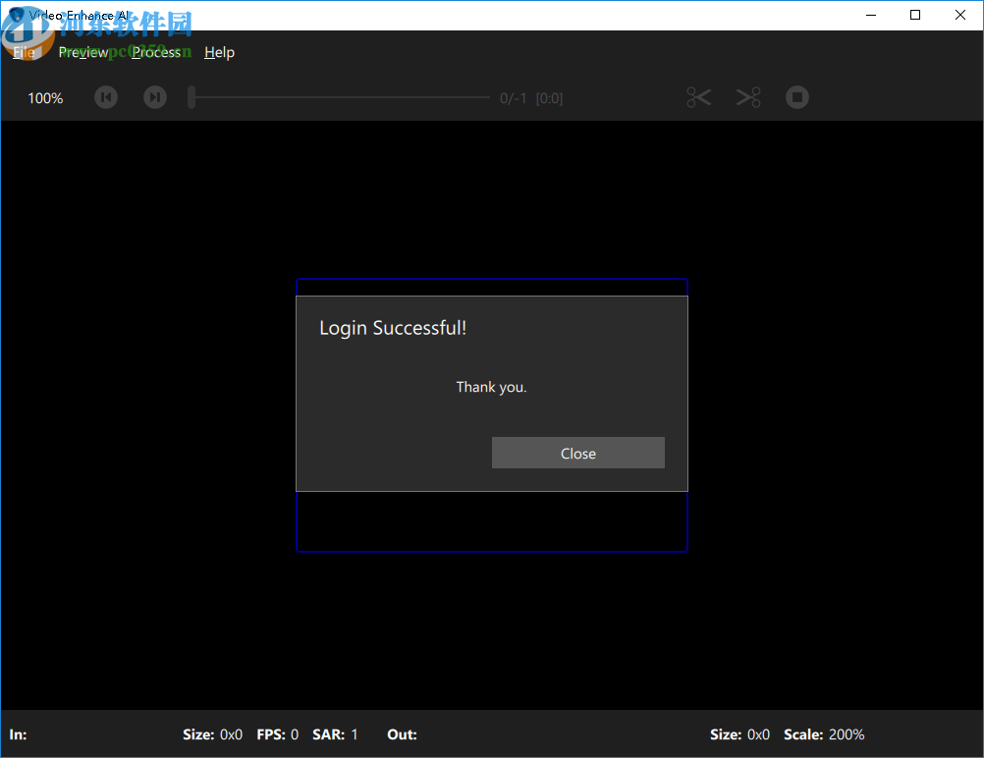Open the File menu
The image size is (984, 758).
point(23,52)
